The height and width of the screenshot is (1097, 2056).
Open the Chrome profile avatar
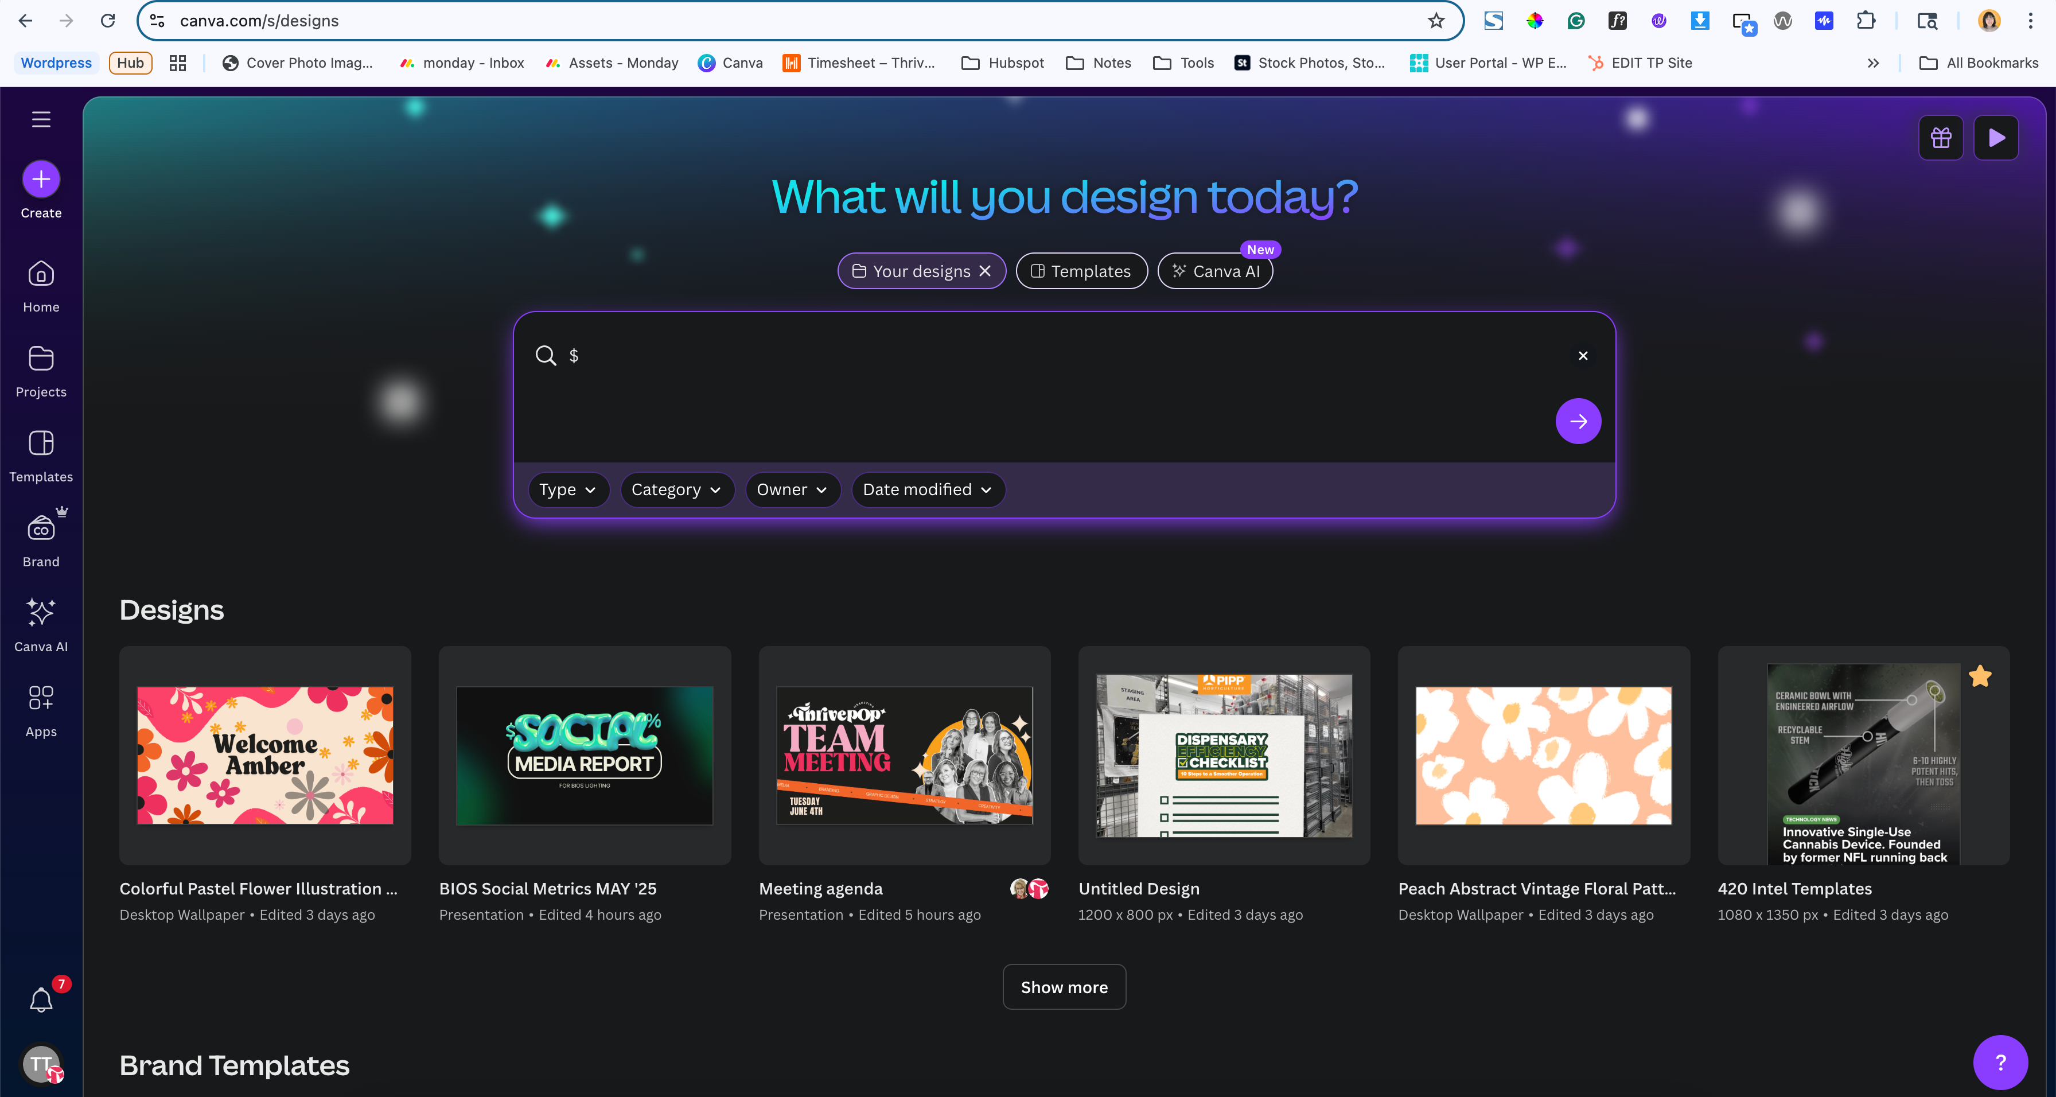tap(1990, 21)
